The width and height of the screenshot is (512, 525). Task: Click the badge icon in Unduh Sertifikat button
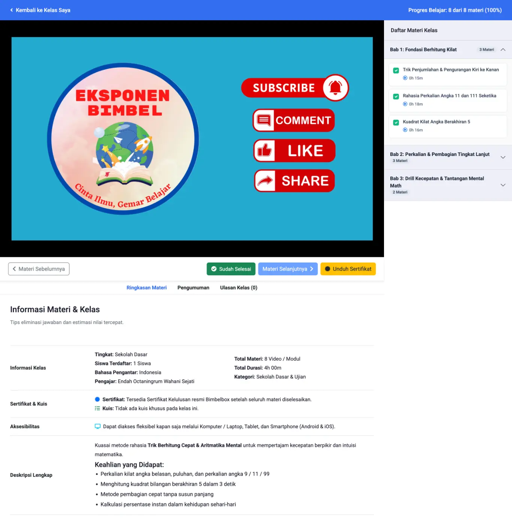pyautogui.click(x=327, y=269)
